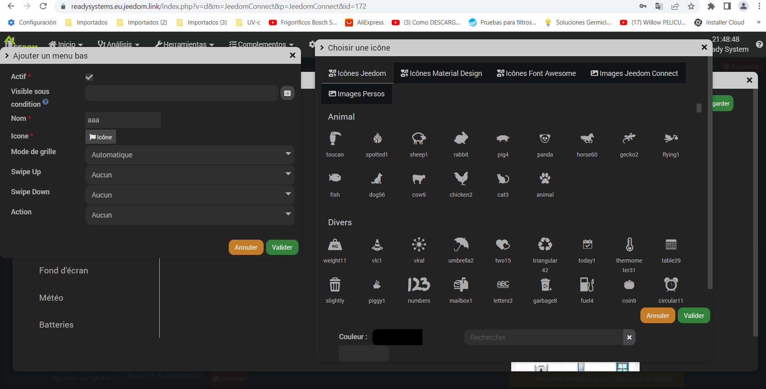
Task: Open the Mode de grille dropdown
Action: (x=190, y=155)
